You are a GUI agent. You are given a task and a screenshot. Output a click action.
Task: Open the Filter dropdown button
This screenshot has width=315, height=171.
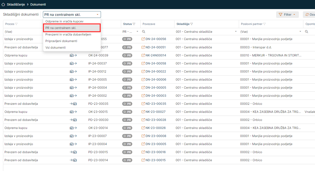[x=287, y=15]
